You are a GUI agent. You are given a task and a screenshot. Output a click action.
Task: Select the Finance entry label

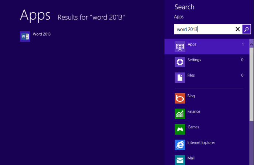point(194,111)
